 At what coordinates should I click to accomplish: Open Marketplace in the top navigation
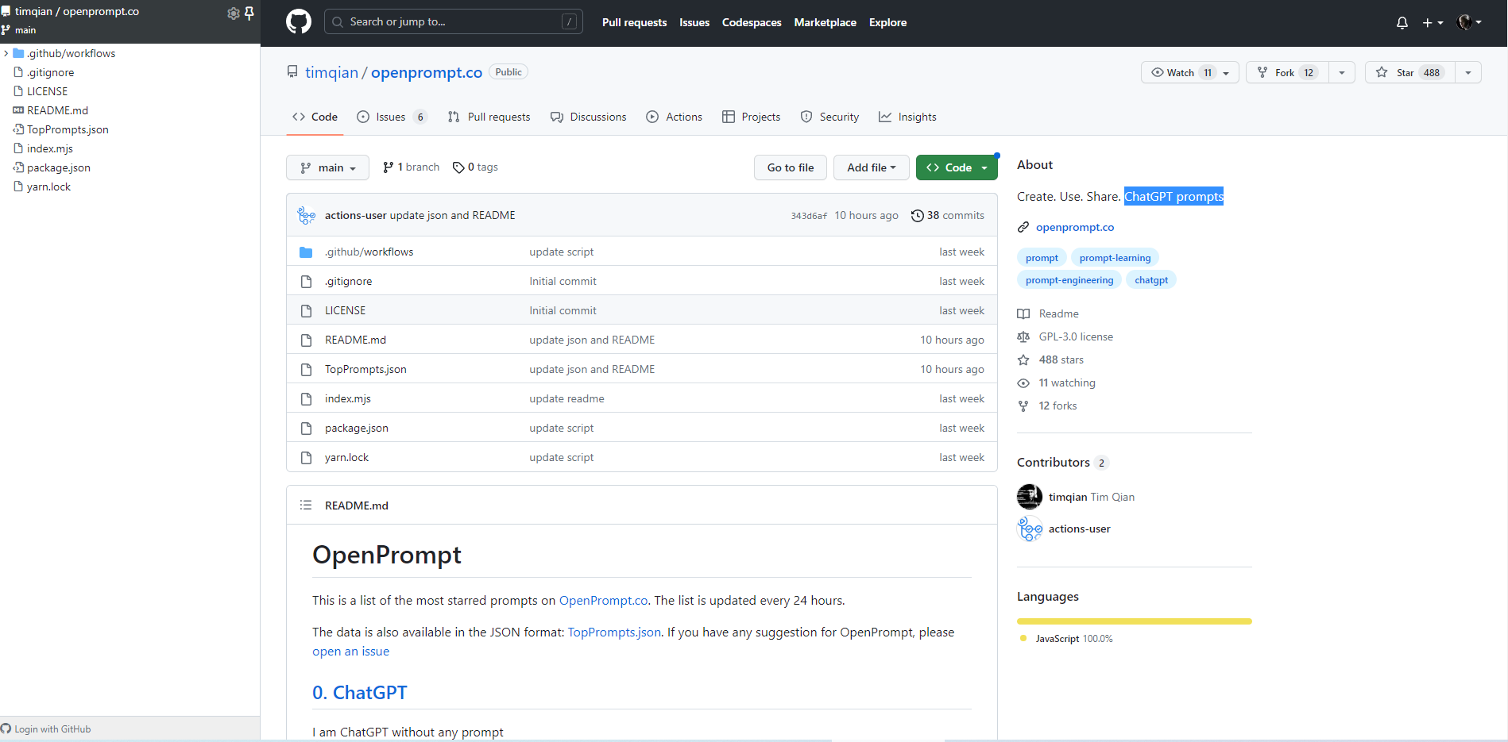[x=825, y=22]
